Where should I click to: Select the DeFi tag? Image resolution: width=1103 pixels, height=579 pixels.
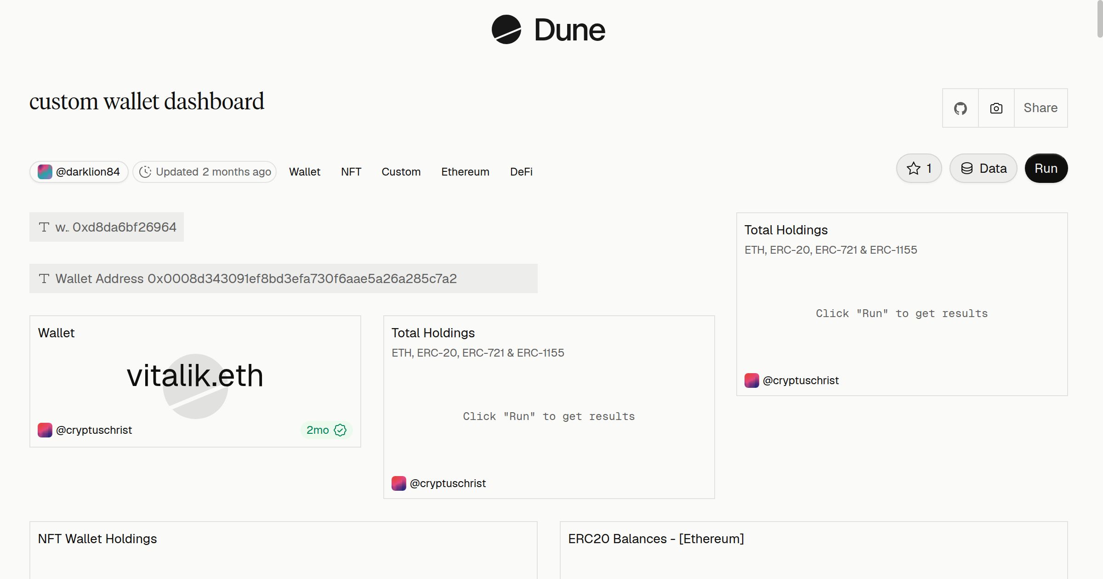521,172
